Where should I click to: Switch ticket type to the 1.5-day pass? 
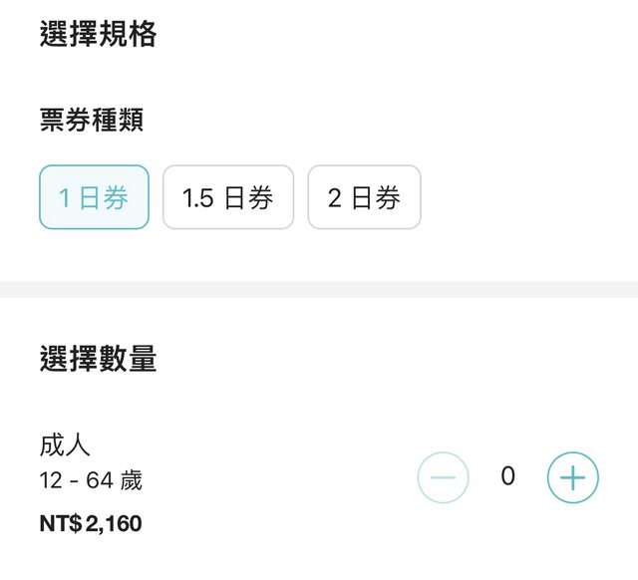pyautogui.click(x=227, y=197)
